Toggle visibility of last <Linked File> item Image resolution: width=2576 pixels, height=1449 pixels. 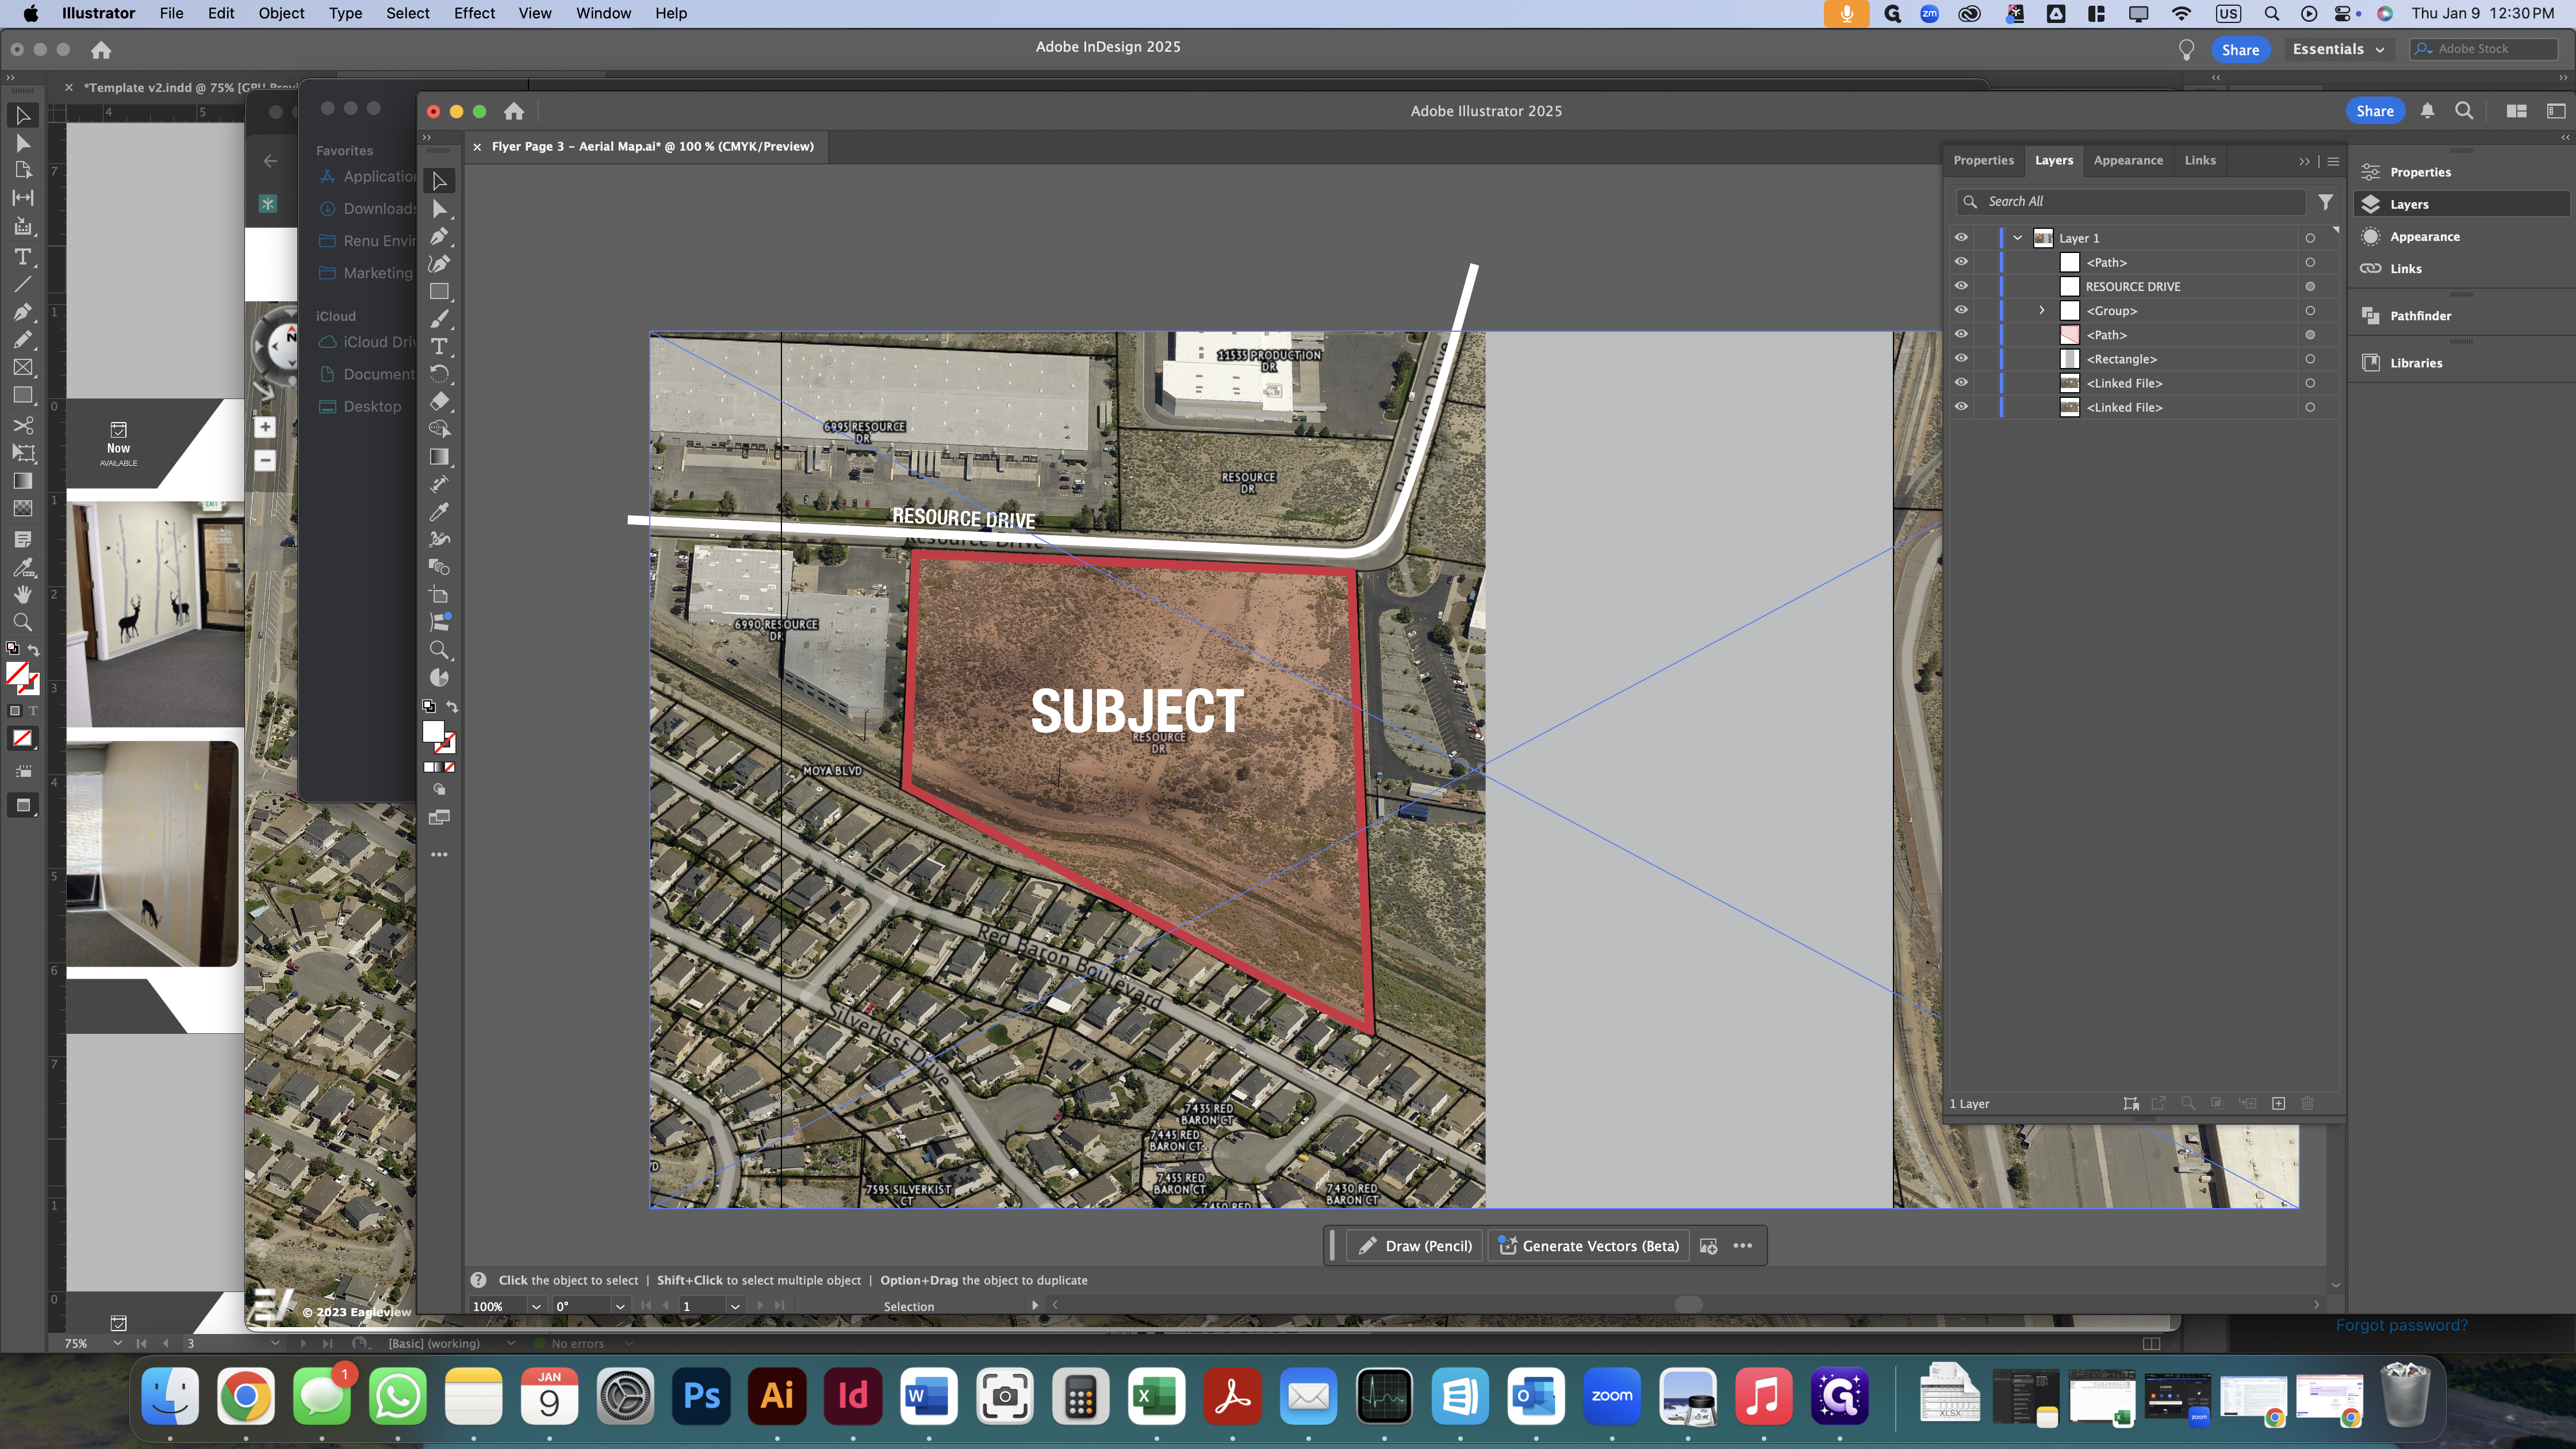point(1961,406)
